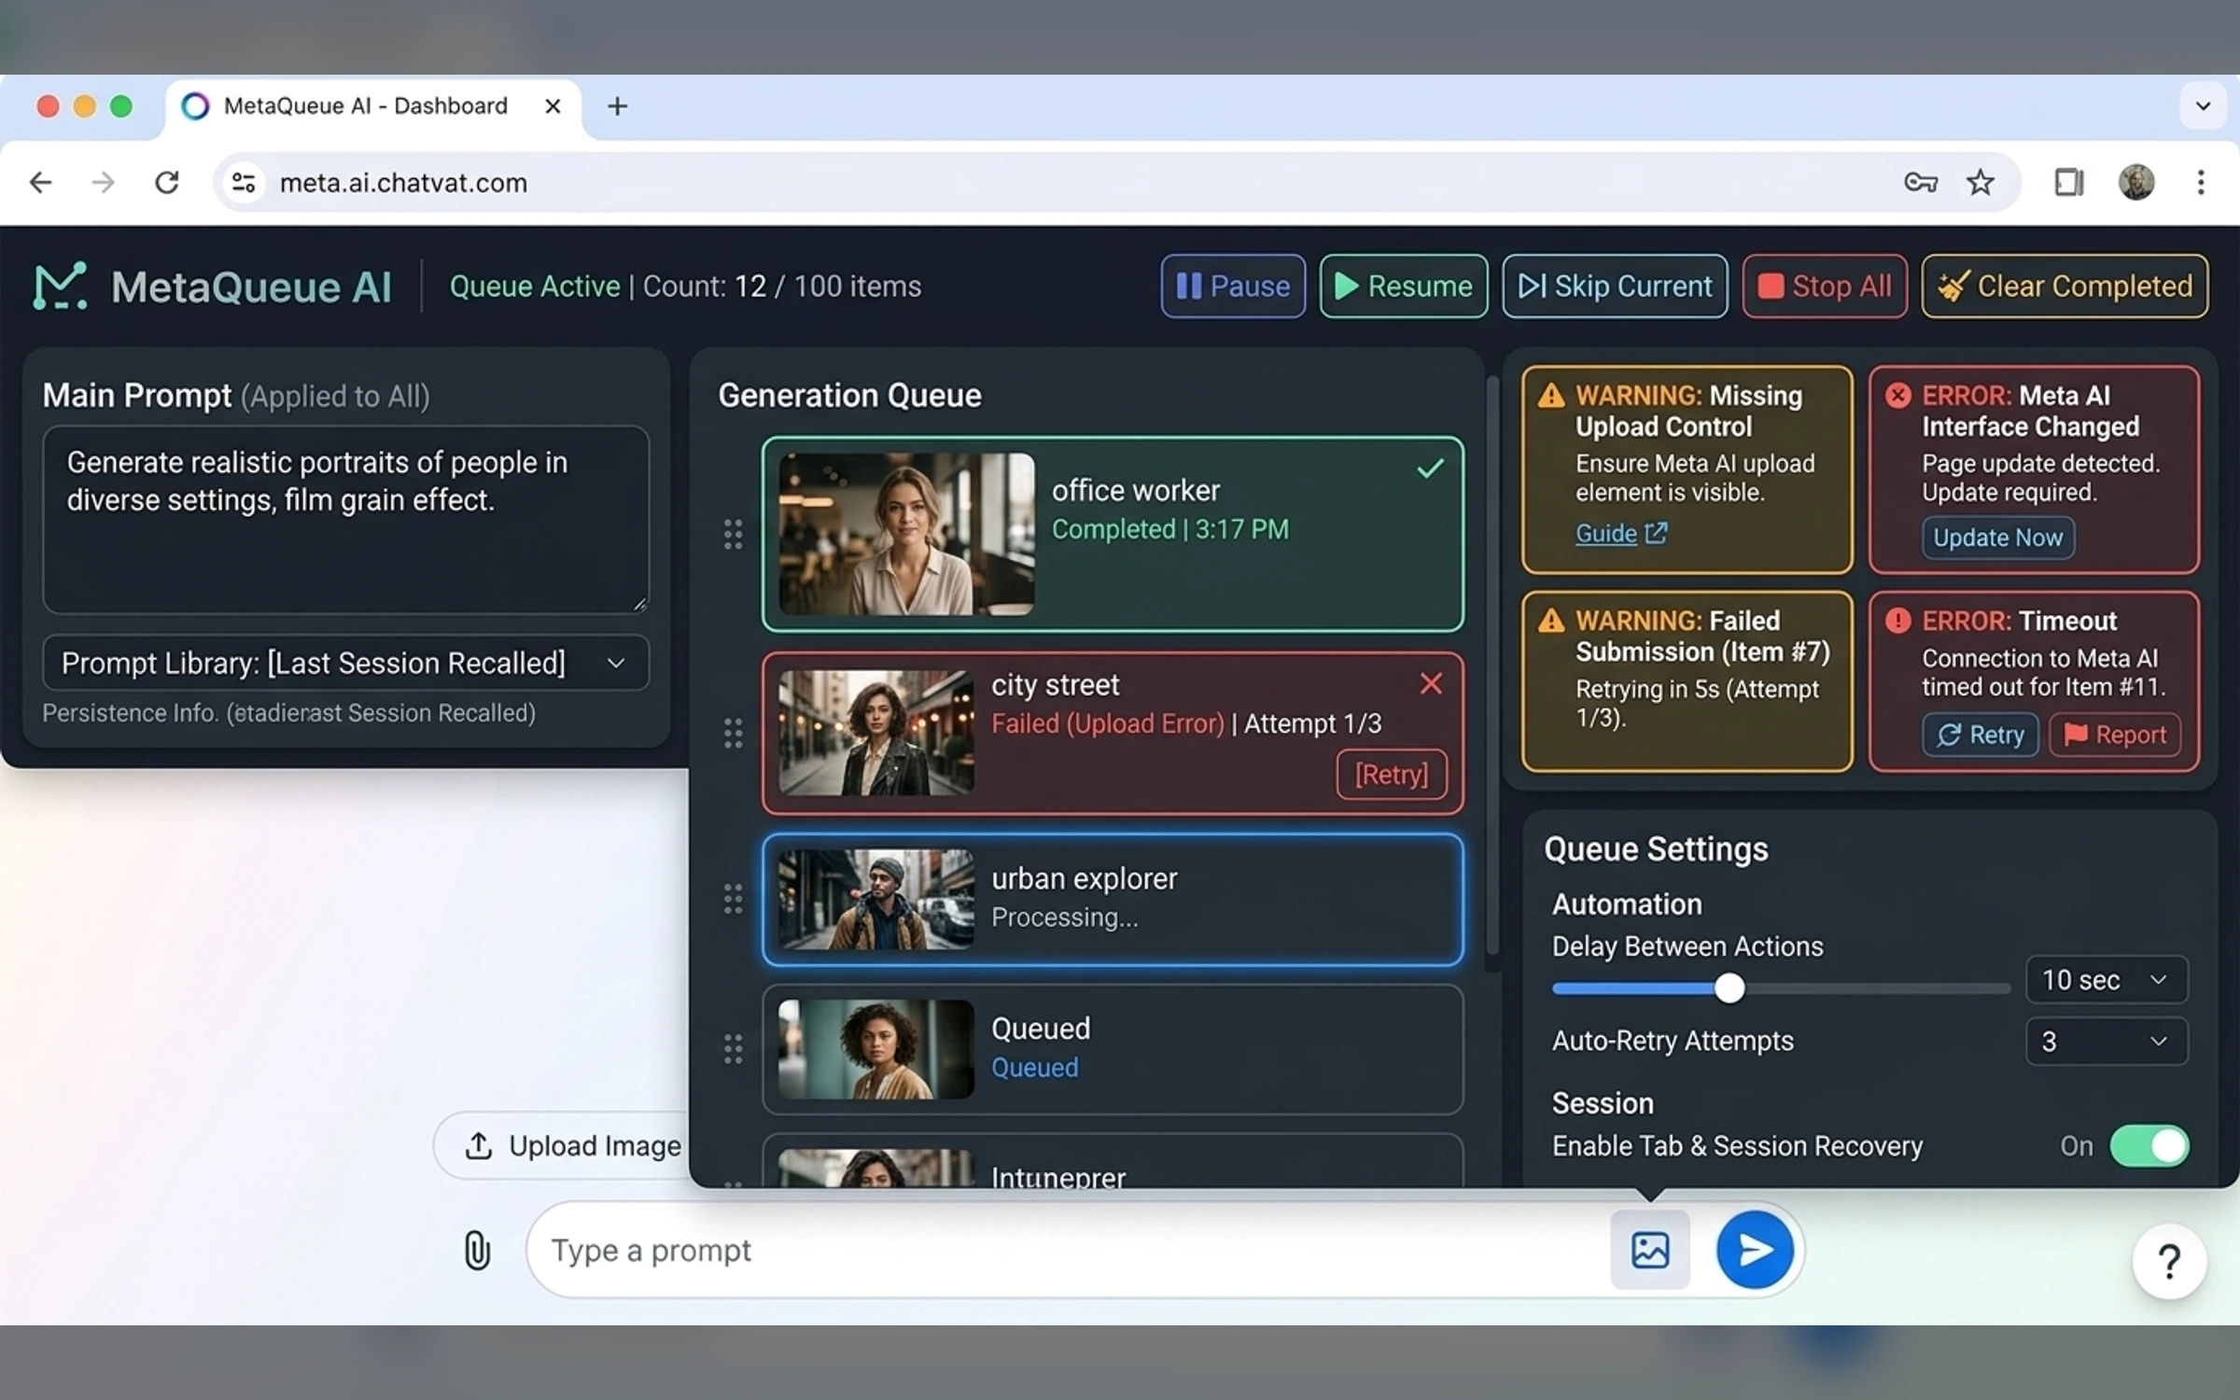The image size is (2240, 1400).
Task: Bookmark this page with the star icon
Action: coord(1980,182)
